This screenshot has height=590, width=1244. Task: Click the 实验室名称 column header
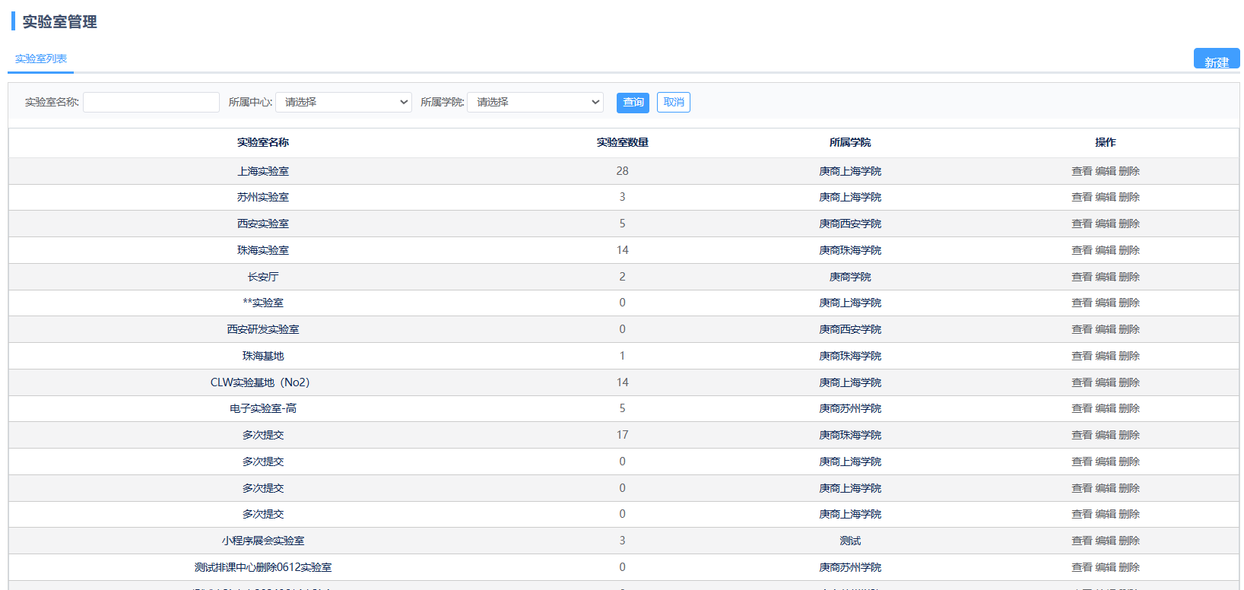[263, 142]
